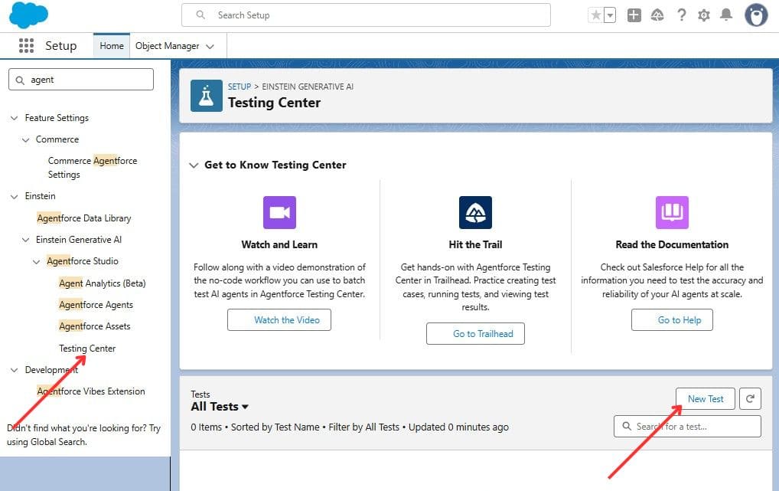Screen dimensions: 779x491
Task: Collapse the Agentforce Studio tree node
Action: coord(37,261)
